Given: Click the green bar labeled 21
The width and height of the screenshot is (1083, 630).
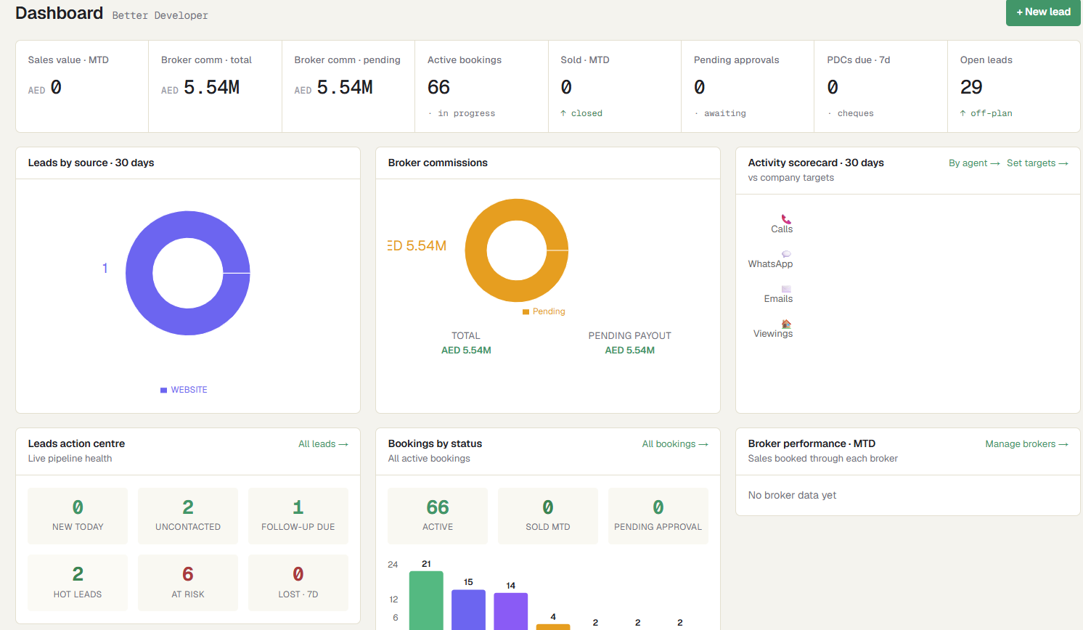Looking at the screenshot, I should (426, 600).
